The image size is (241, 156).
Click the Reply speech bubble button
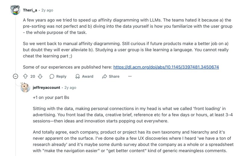pyautogui.click(x=58, y=76)
